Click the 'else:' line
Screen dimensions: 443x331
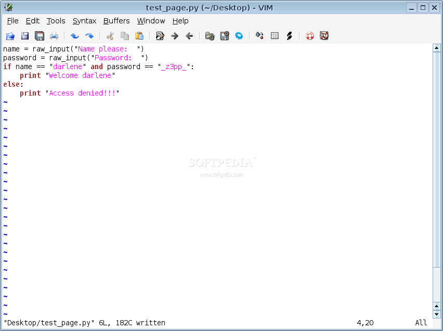pos(14,84)
